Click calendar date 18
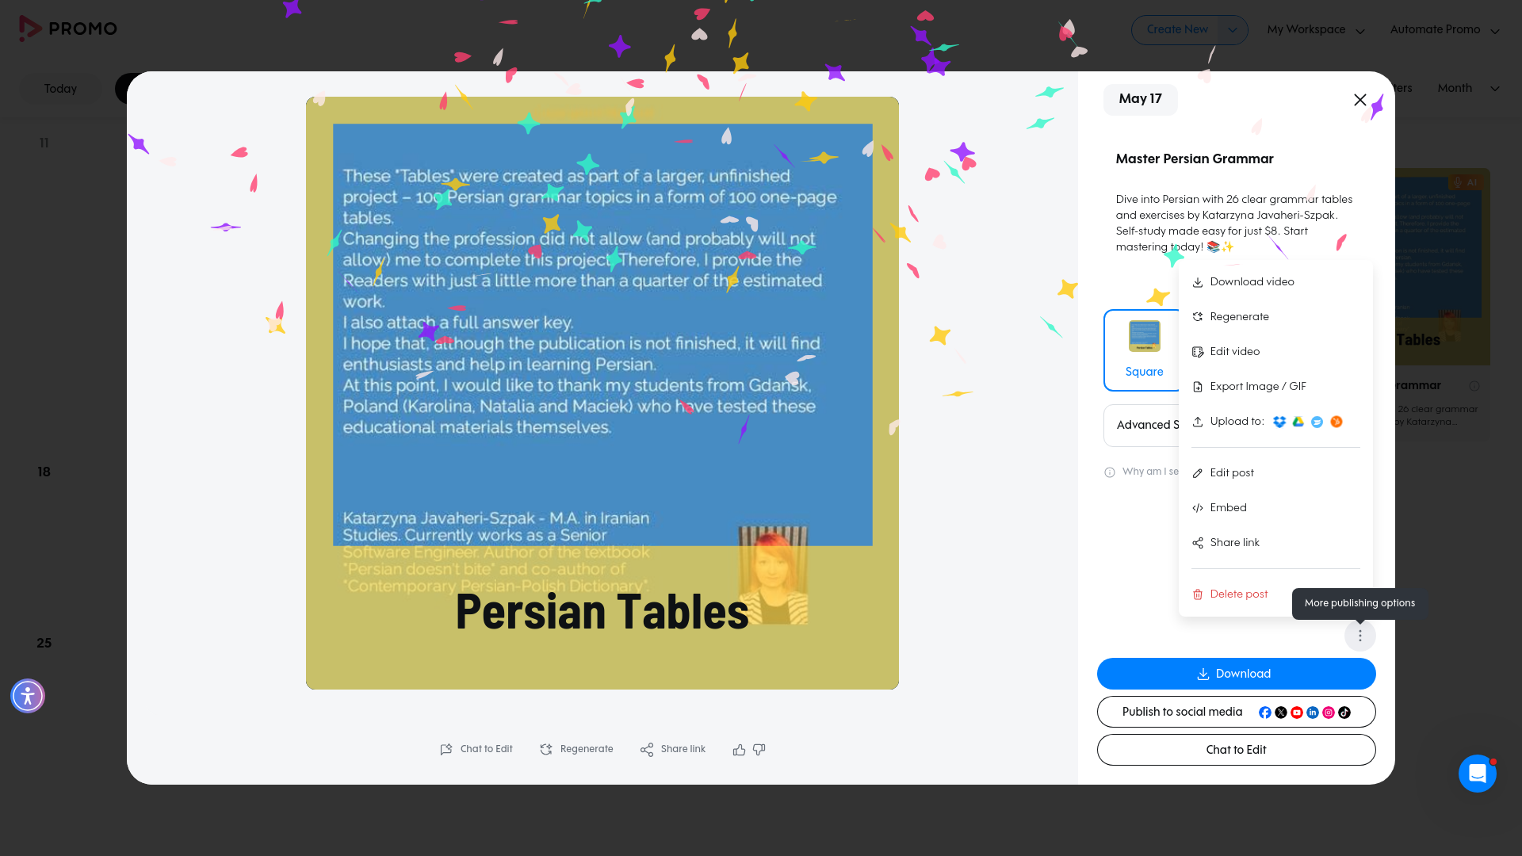 [x=44, y=472]
